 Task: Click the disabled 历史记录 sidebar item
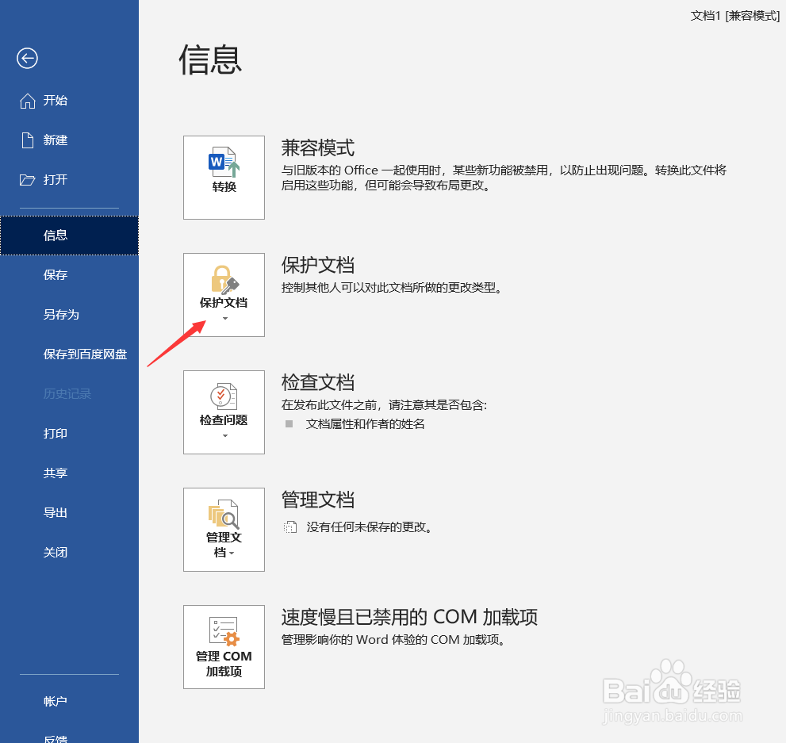pos(67,394)
